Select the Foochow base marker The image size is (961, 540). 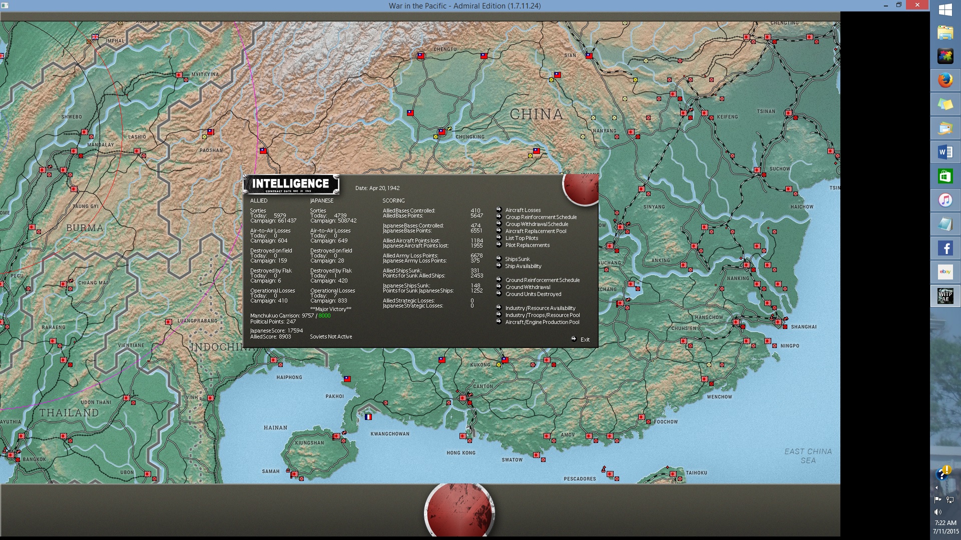pos(642,417)
